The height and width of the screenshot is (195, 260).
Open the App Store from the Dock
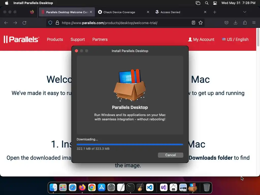click(x=102, y=188)
